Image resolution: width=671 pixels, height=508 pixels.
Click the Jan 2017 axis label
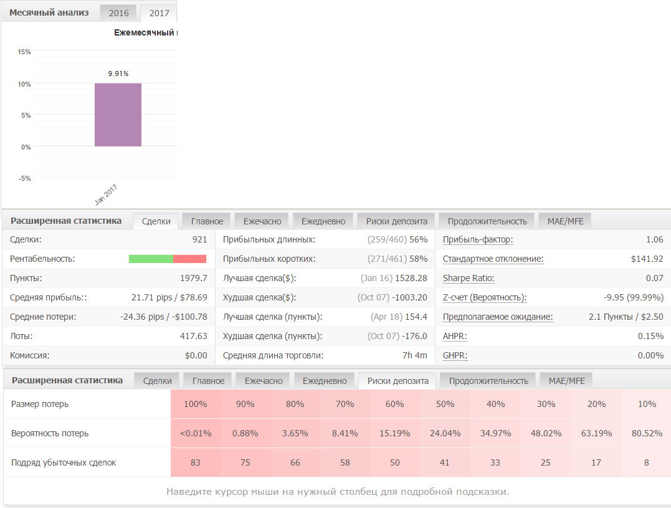tap(106, 194)
